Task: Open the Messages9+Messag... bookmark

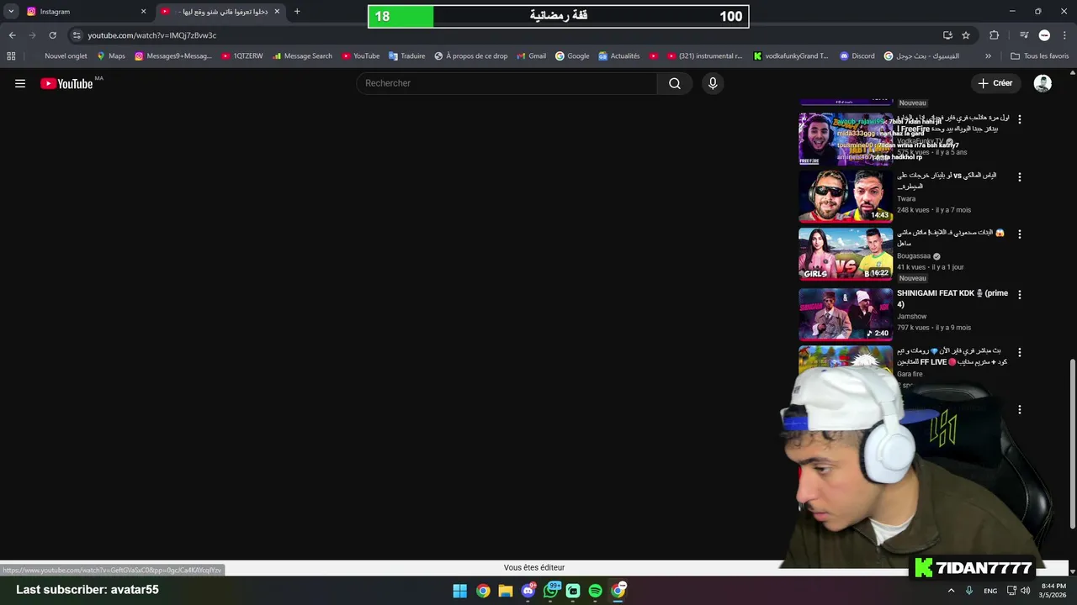Action: pyautogui.click(x=173, y=56)
